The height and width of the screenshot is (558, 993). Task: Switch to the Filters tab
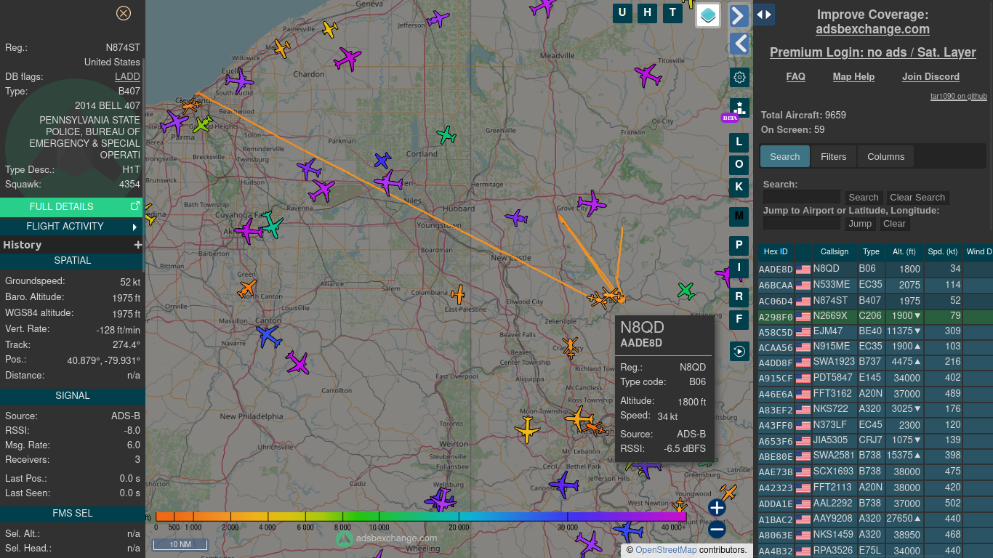(834, 156)
